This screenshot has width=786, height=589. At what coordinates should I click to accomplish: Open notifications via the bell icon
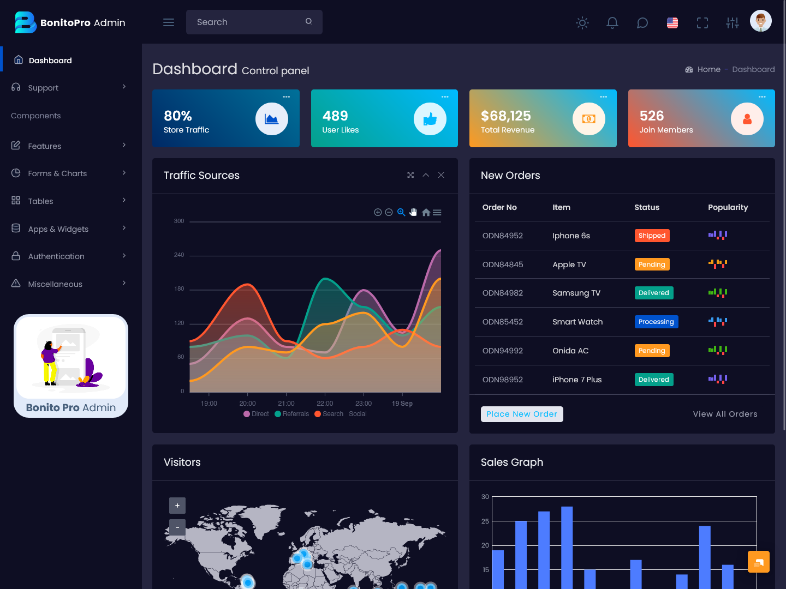point(612,23)
